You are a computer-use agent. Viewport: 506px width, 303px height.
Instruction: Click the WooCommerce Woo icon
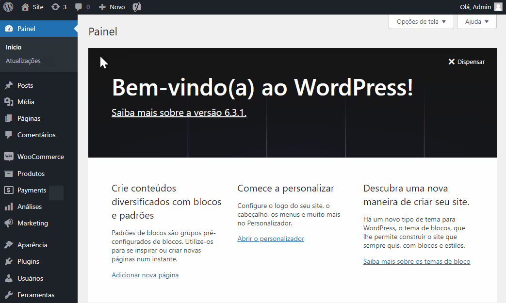click(x=9, y=156)
